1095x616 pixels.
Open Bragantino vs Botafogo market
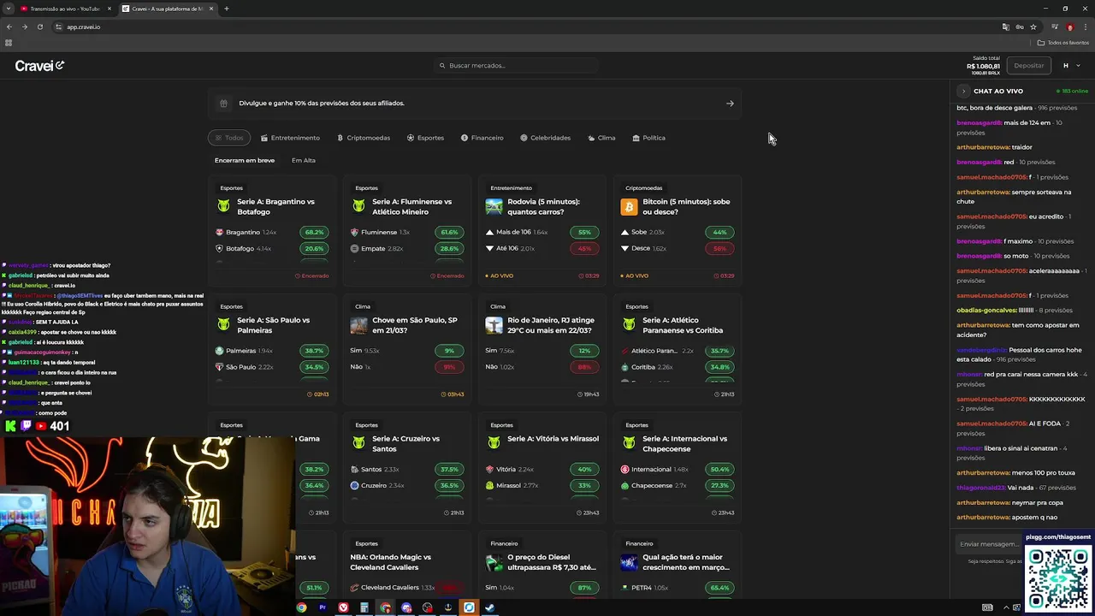(x=275, y=206)
